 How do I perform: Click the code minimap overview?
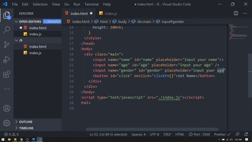point(239,32)
